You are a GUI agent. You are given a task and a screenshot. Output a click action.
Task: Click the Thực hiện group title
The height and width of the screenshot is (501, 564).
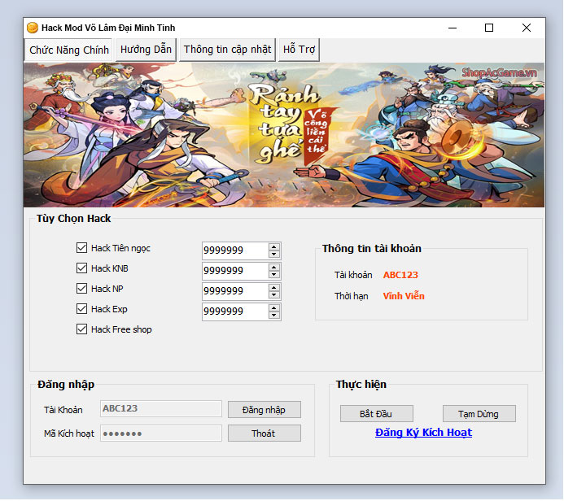click(x=361, y=384)
